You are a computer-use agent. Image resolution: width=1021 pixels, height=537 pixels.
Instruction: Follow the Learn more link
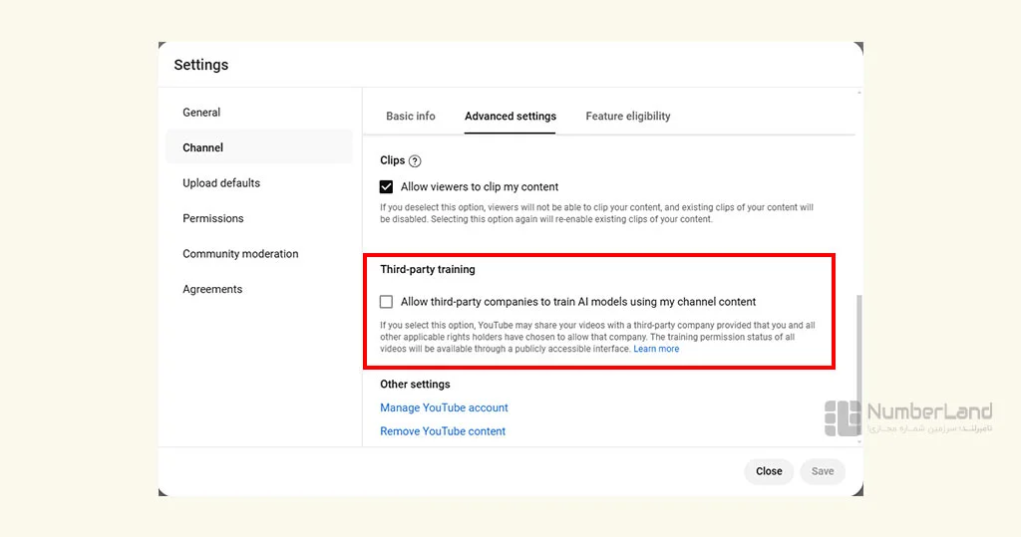(x=656, y=349)
